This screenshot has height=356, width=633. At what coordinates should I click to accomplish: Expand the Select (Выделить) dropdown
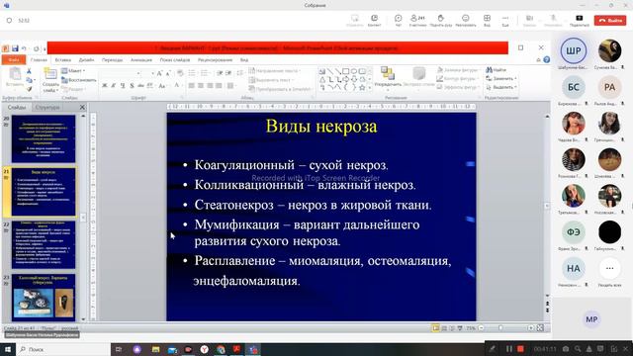tap(501, 87)
